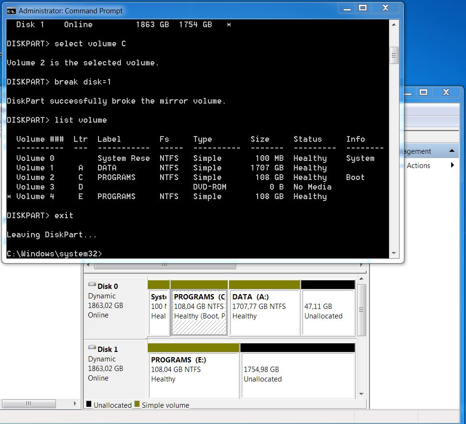Maximize the Command Prompt window
466x424 pixels.
click(x=363, y=8)
